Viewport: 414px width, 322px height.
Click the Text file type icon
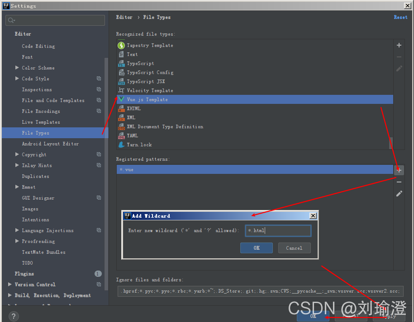121,54
